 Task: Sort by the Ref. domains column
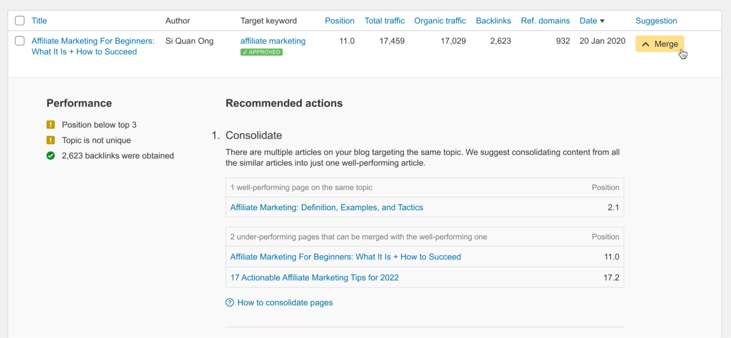[x=545, y=21]
